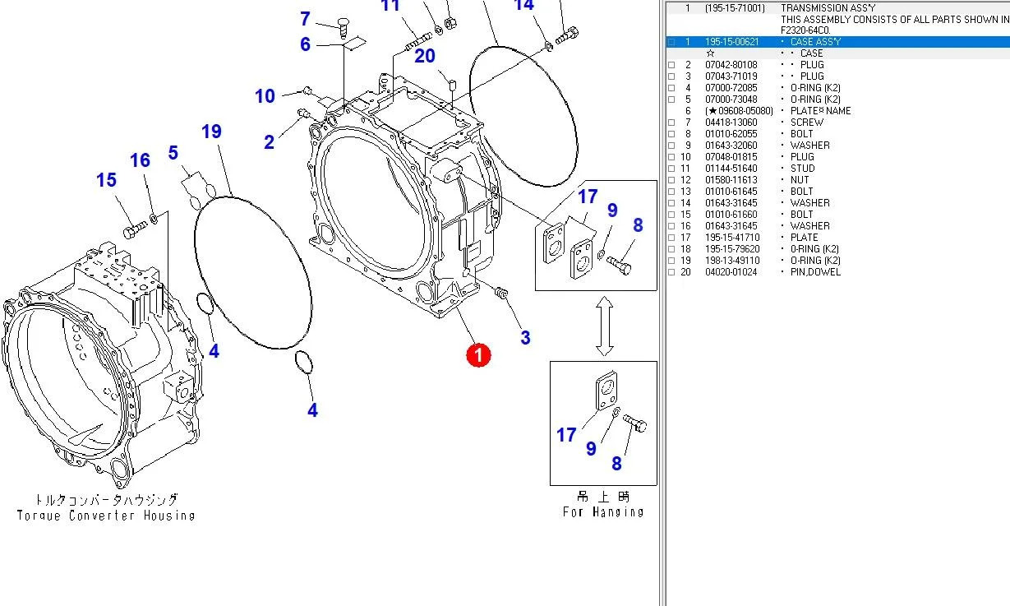Click callout number 10 on the drawing

(265, 96)
